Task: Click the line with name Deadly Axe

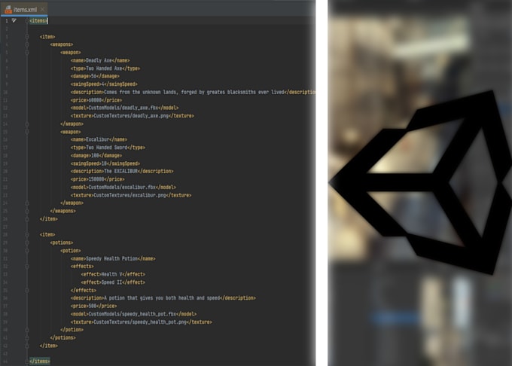Action: pyautogui.click(x=100, y=60)
